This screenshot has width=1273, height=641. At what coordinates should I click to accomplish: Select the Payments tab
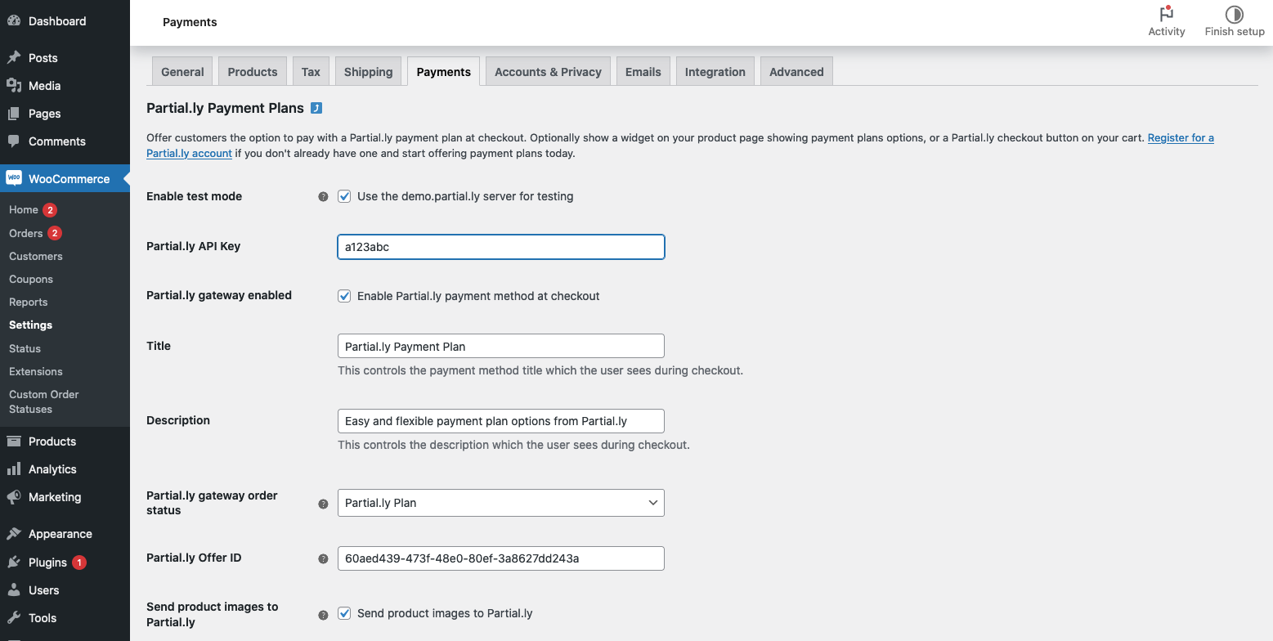click(x=444, y=71)
